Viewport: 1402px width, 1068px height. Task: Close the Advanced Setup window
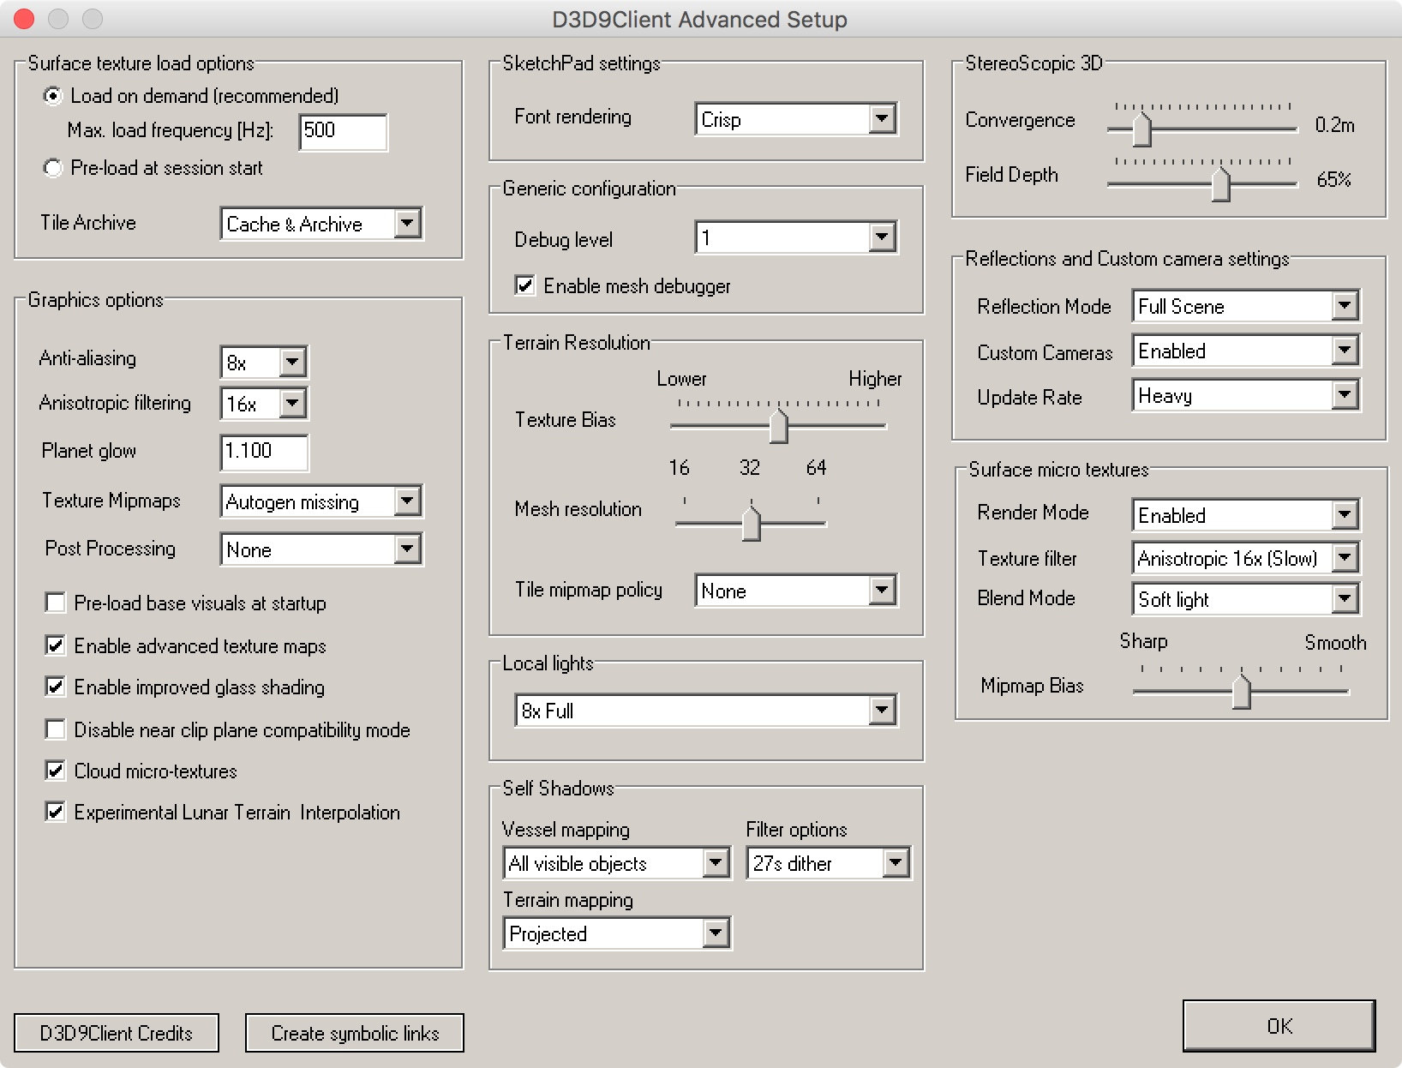24,18
